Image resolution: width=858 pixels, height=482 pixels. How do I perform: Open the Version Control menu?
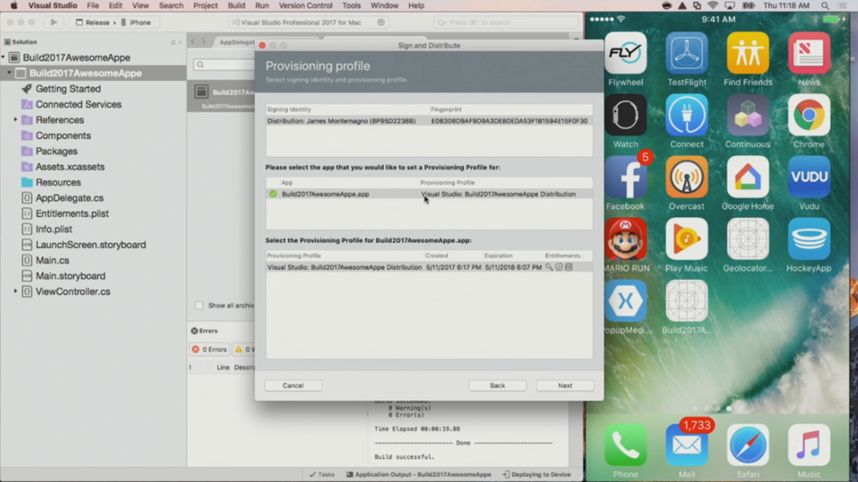[305, 6]
